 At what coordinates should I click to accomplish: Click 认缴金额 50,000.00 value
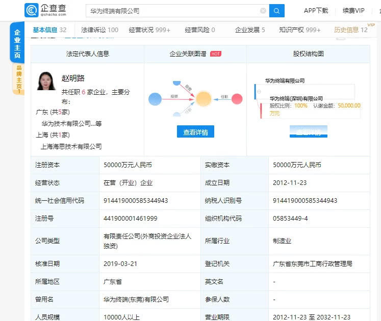click(x=349, y=105)
